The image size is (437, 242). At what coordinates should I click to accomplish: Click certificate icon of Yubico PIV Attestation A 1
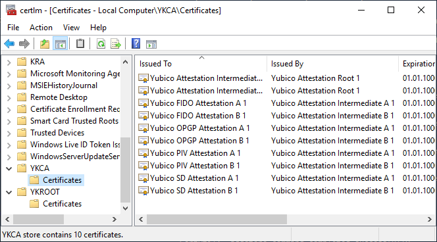click(143, 153)
